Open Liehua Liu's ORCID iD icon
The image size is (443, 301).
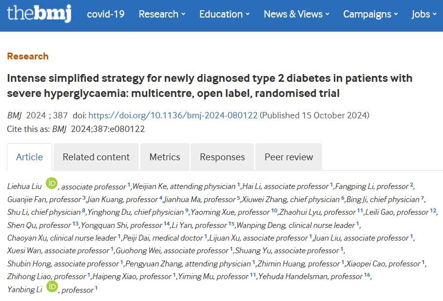pyautogui.click(x=52, y=183)
